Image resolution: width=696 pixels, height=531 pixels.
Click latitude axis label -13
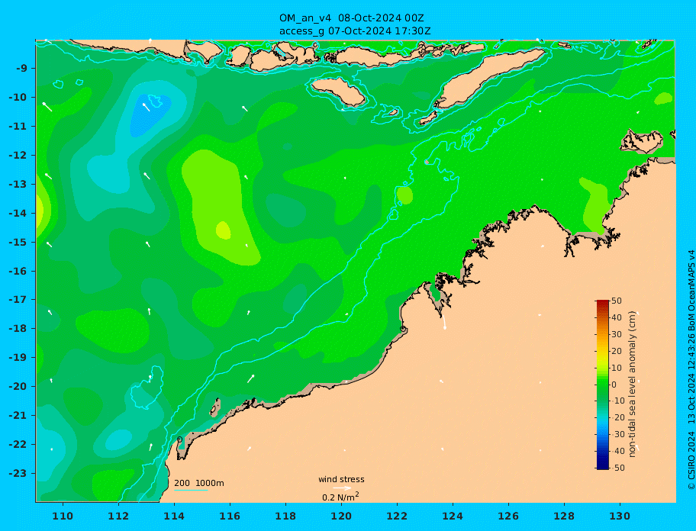tap(18, 184)
